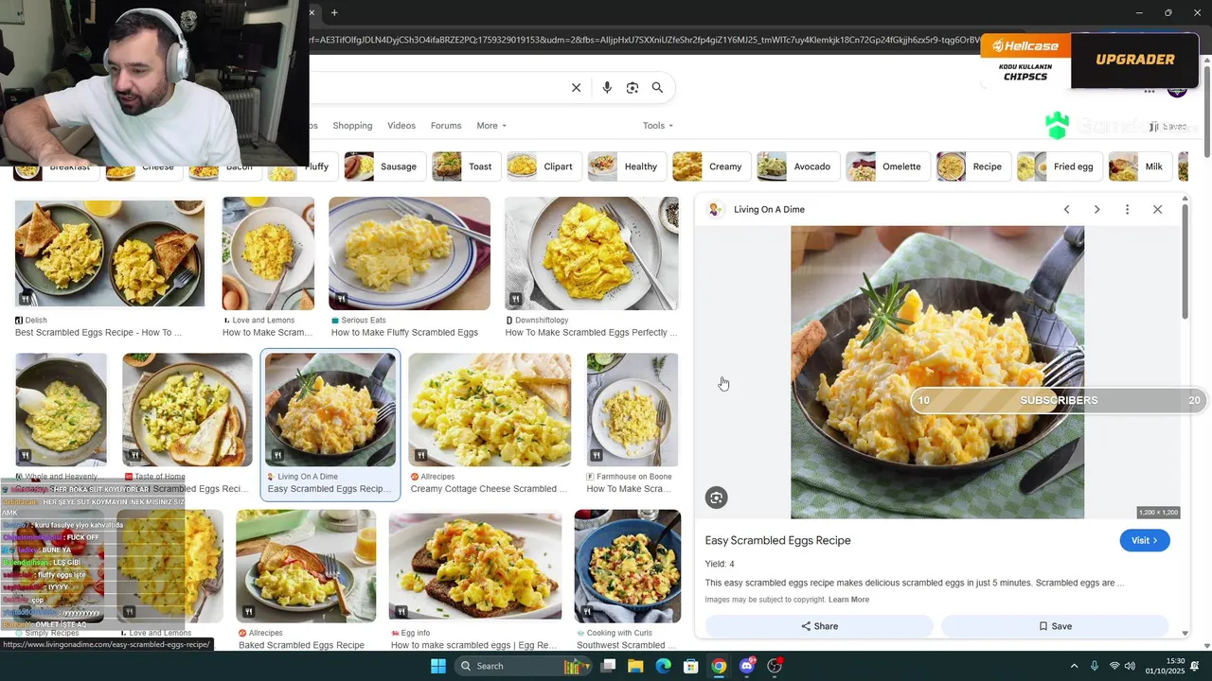Open the Delish Best Scrambled Eggs thumbnail

[110, 252]
